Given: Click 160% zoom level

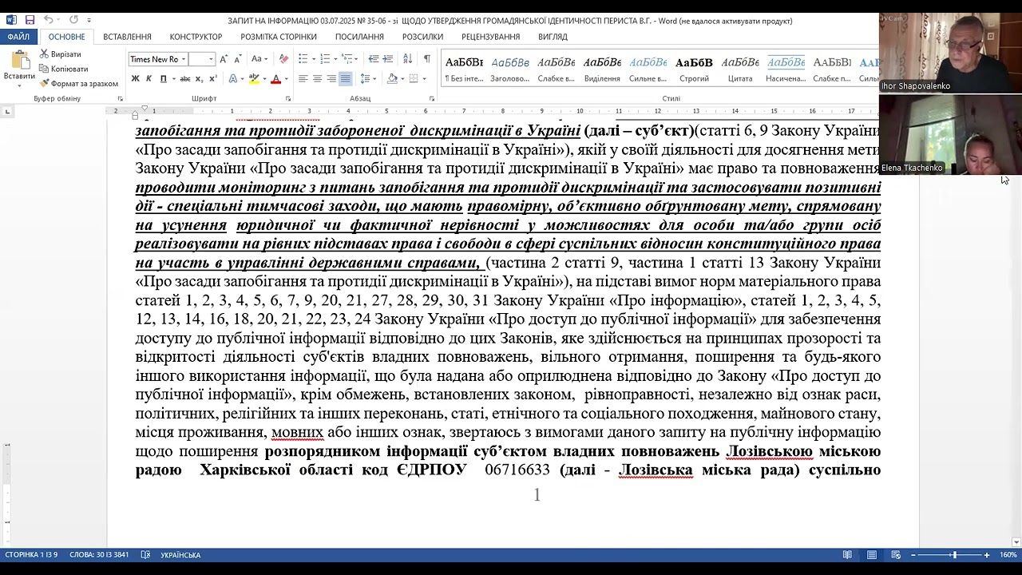Looking at the screenshot, I should [1008, 555].
